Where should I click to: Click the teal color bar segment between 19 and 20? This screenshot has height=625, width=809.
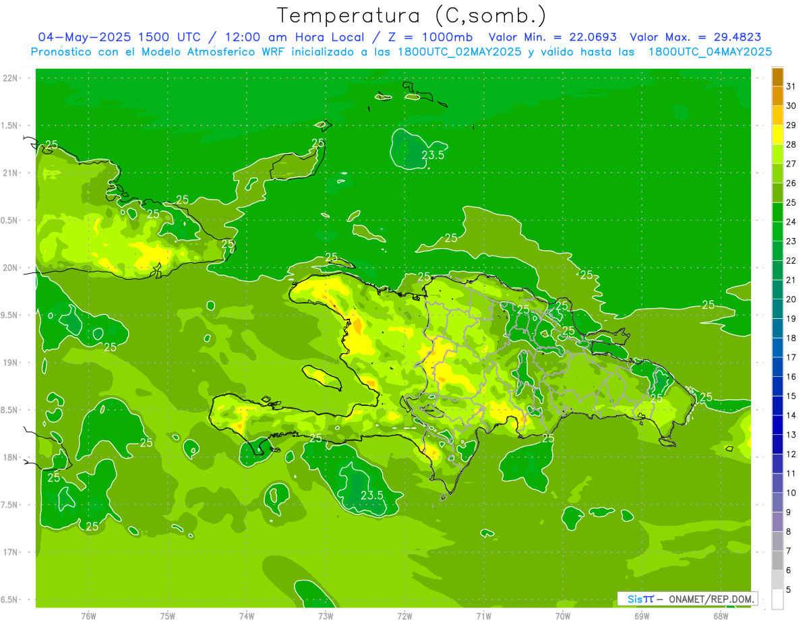click(x=777, y=309)
